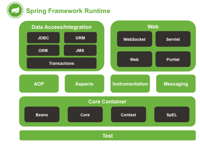Click the Spring Framework Runtime title
The image size is (200, 145).
68,11
